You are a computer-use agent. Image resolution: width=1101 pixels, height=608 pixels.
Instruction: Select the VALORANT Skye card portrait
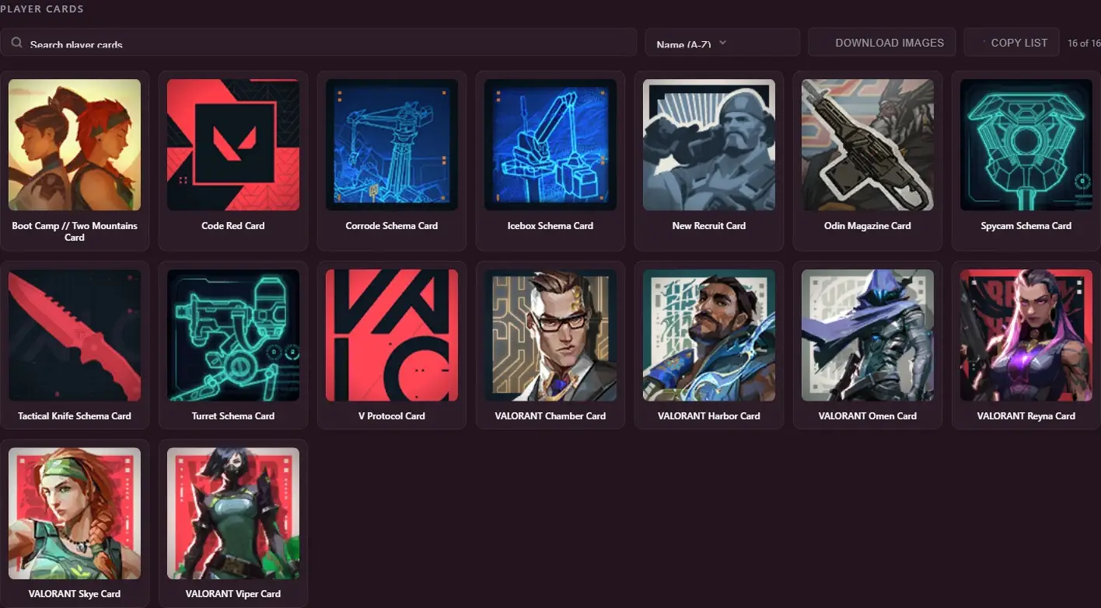75,513
